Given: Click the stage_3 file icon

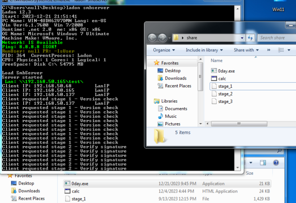Looking at the screenshot, I should 214,101.
